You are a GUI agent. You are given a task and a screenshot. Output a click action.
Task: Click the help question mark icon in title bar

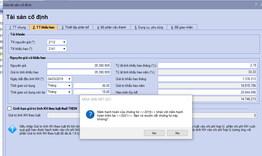256,5
